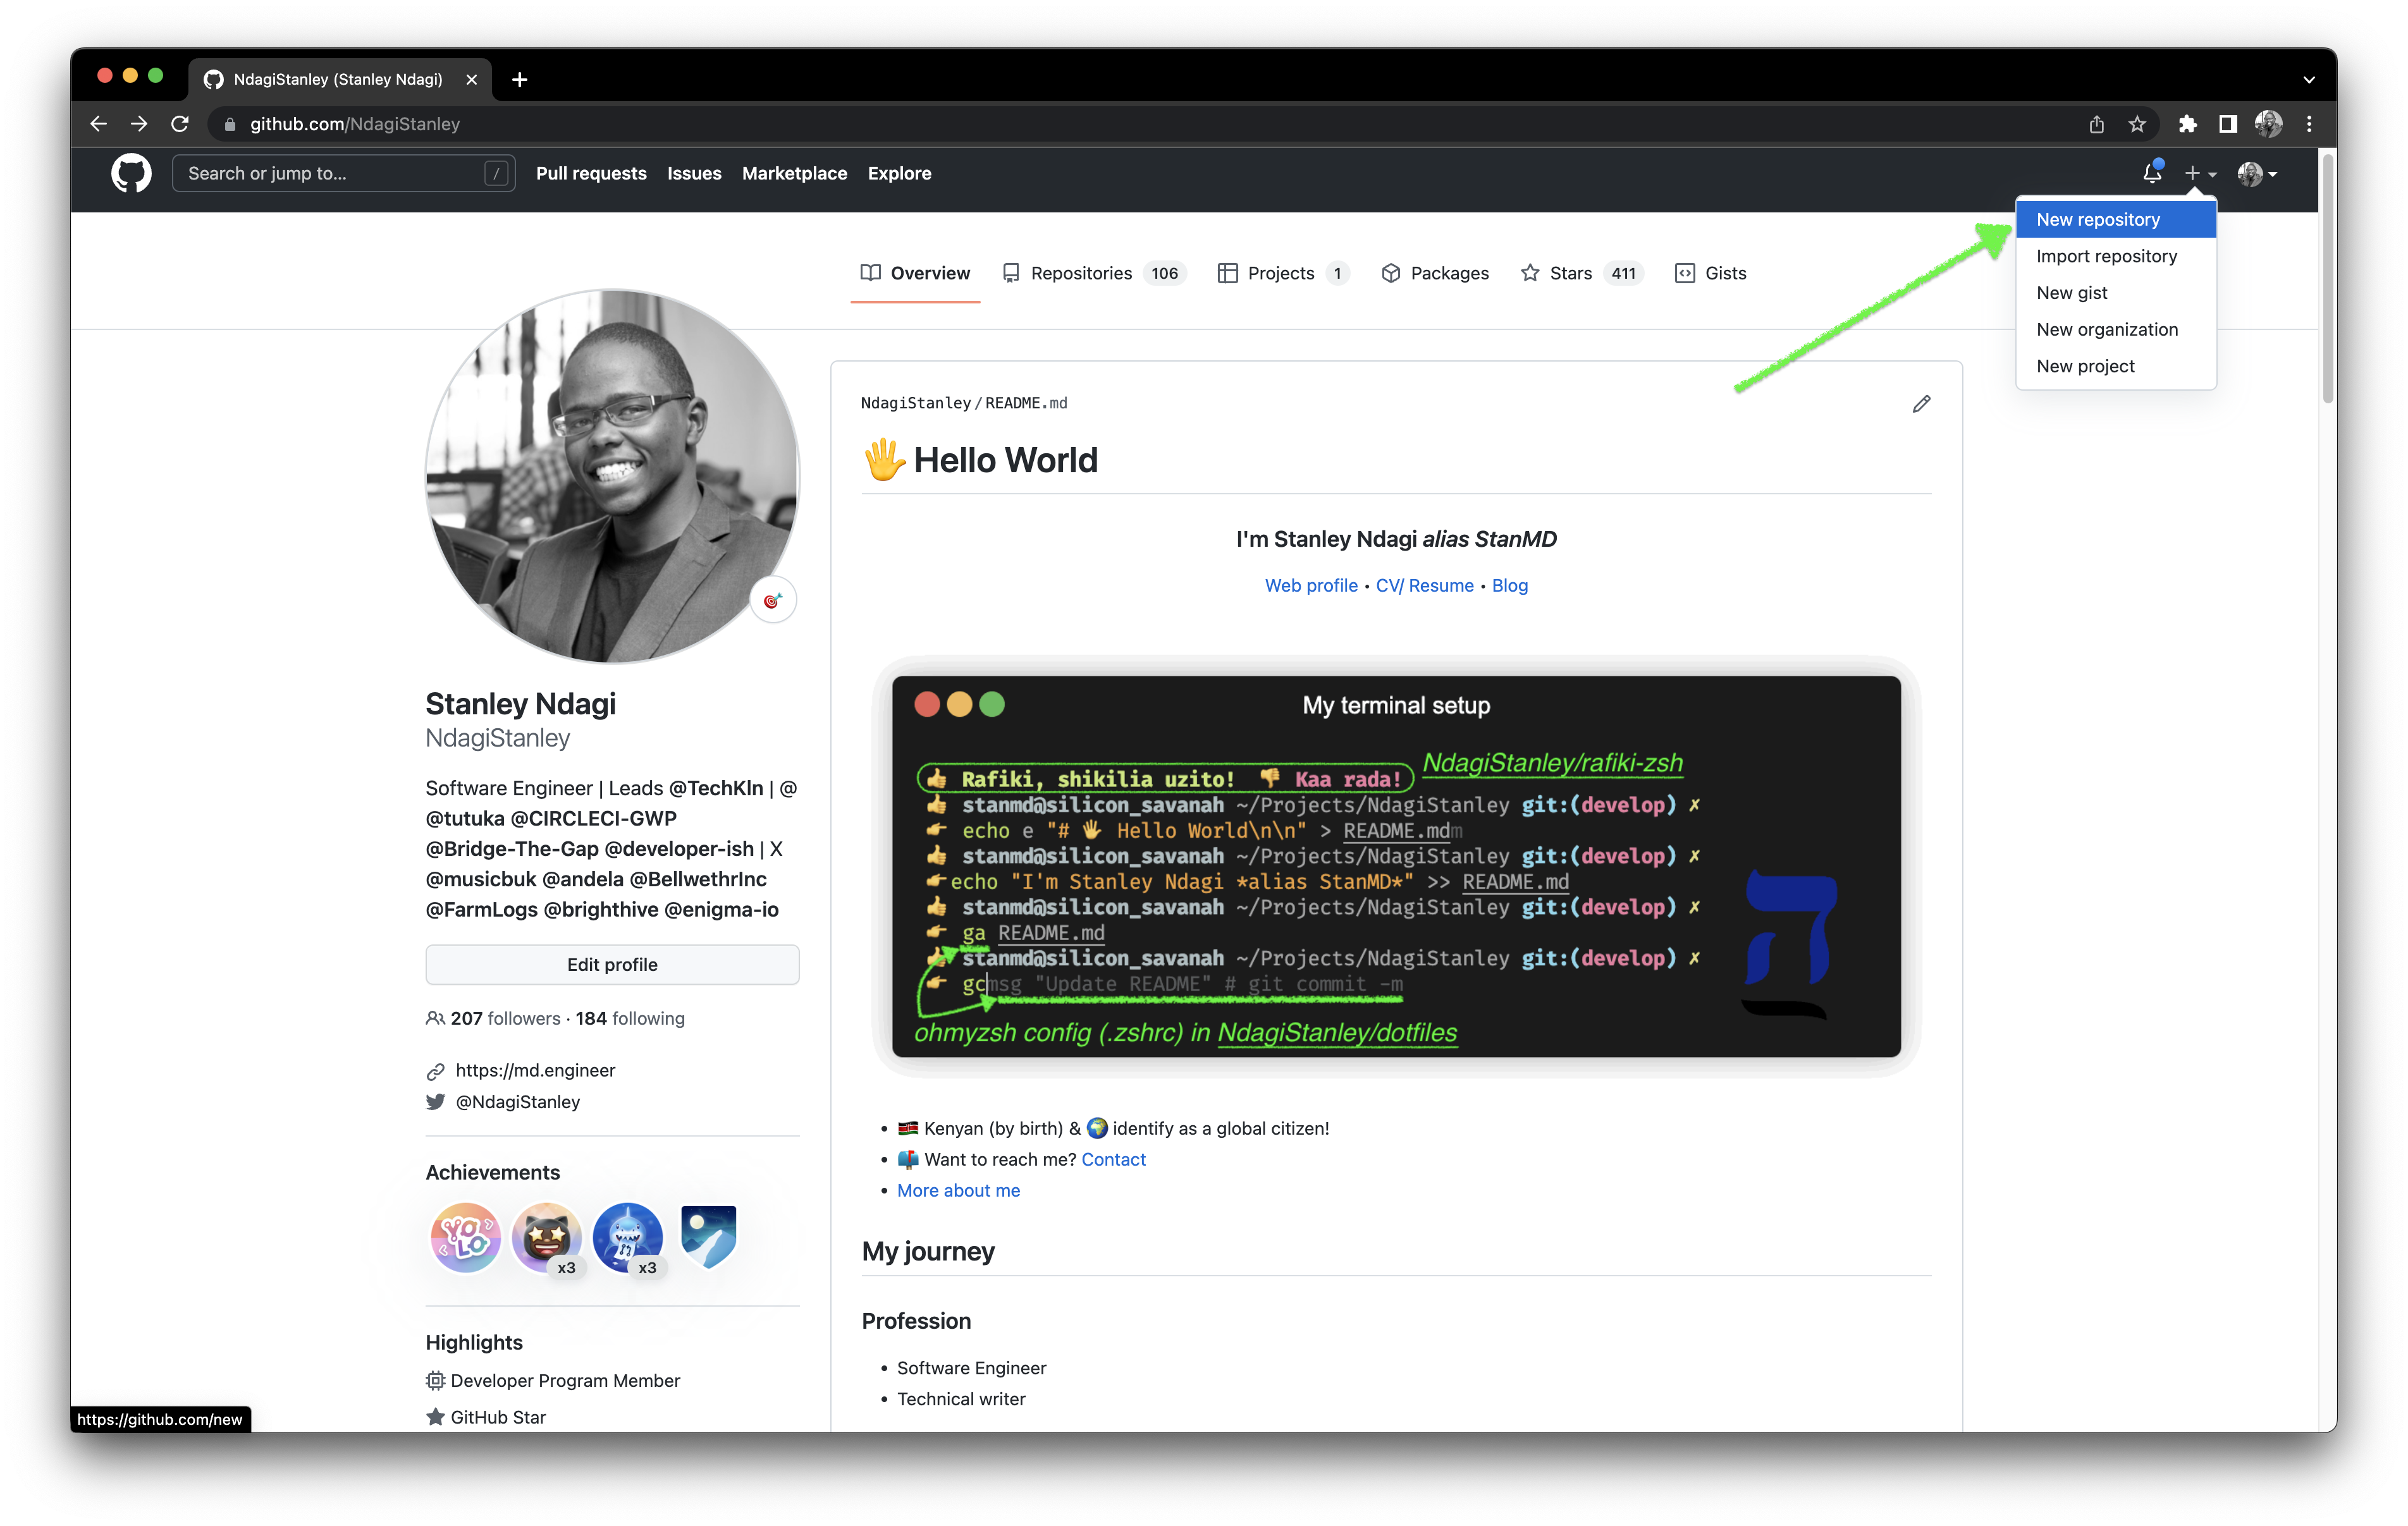Click the share icon in the address bar
This screenshot has height=1526, width=2408.
click(2097, 123)
